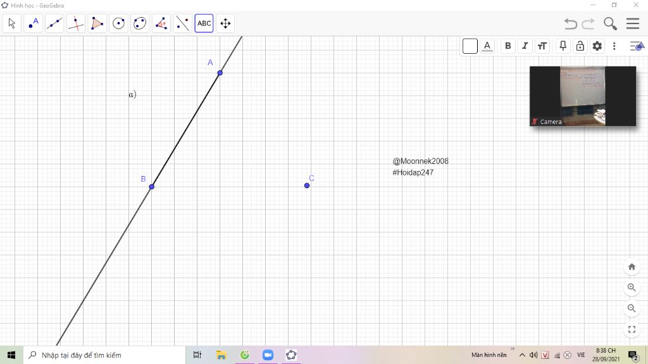Image resolution: width=648 pixels, height=364 pixels.
Task: Zoom in the graphics view
Action: pos(632,287)
